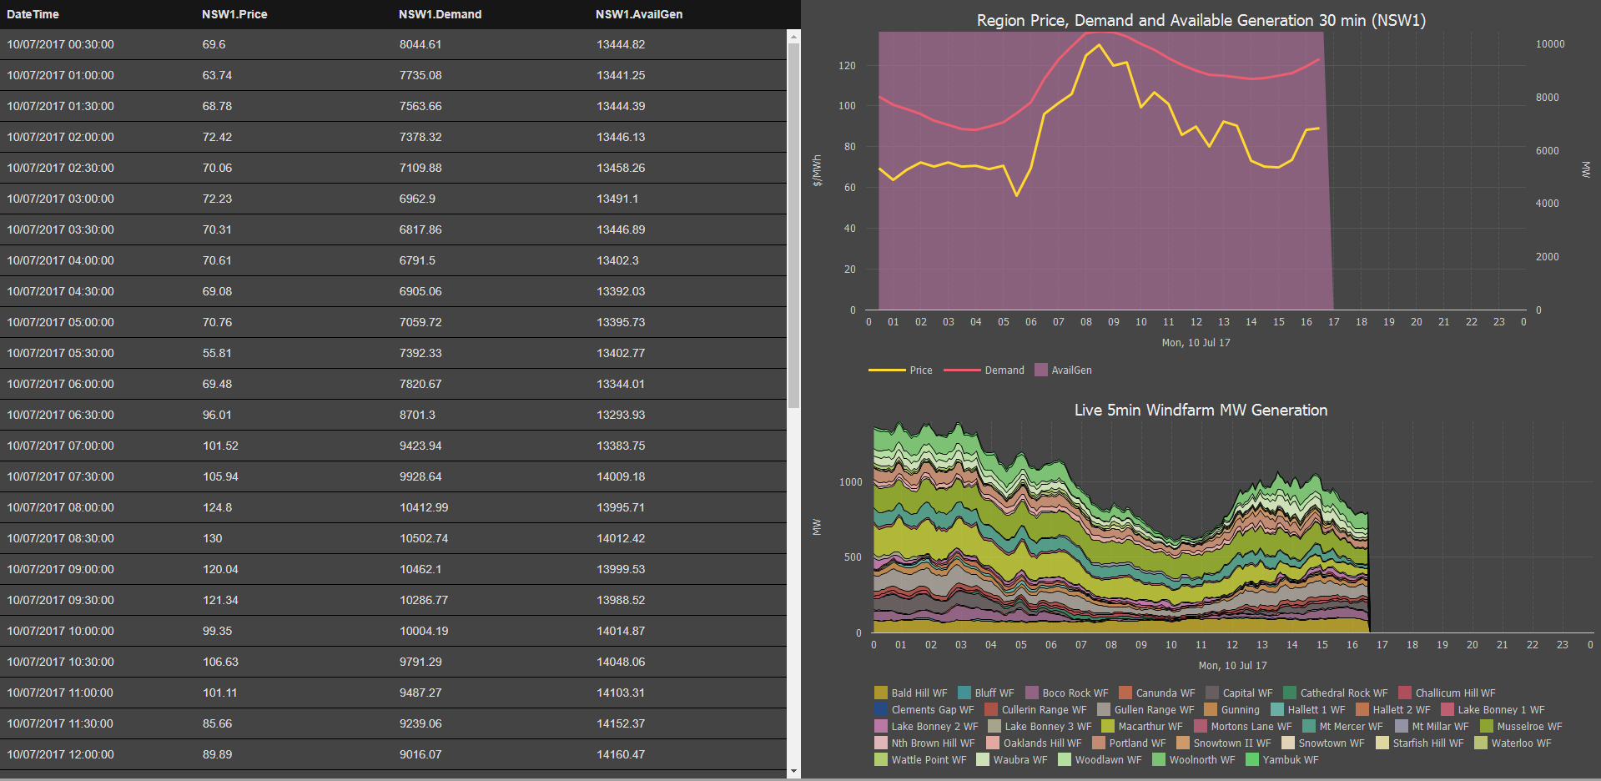Viewport: 1601px width, 781px height.
Task: Click the Mt Mercer WF legend item
Action: (x=1342, y=727)
